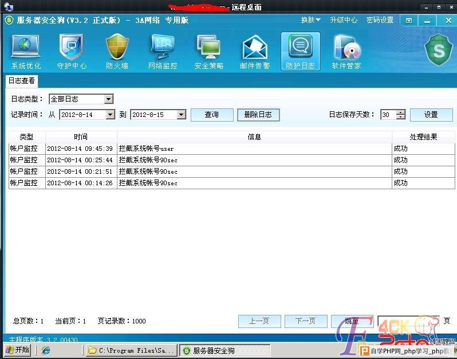457x359 pixels.
Task: Click the 设置 button
Action: point(431,115)
